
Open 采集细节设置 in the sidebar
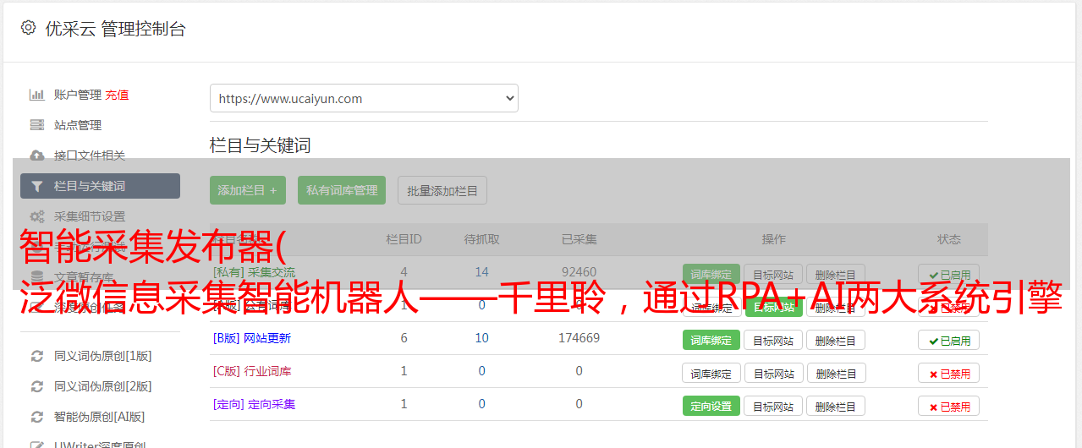click(x=90, y=216)
